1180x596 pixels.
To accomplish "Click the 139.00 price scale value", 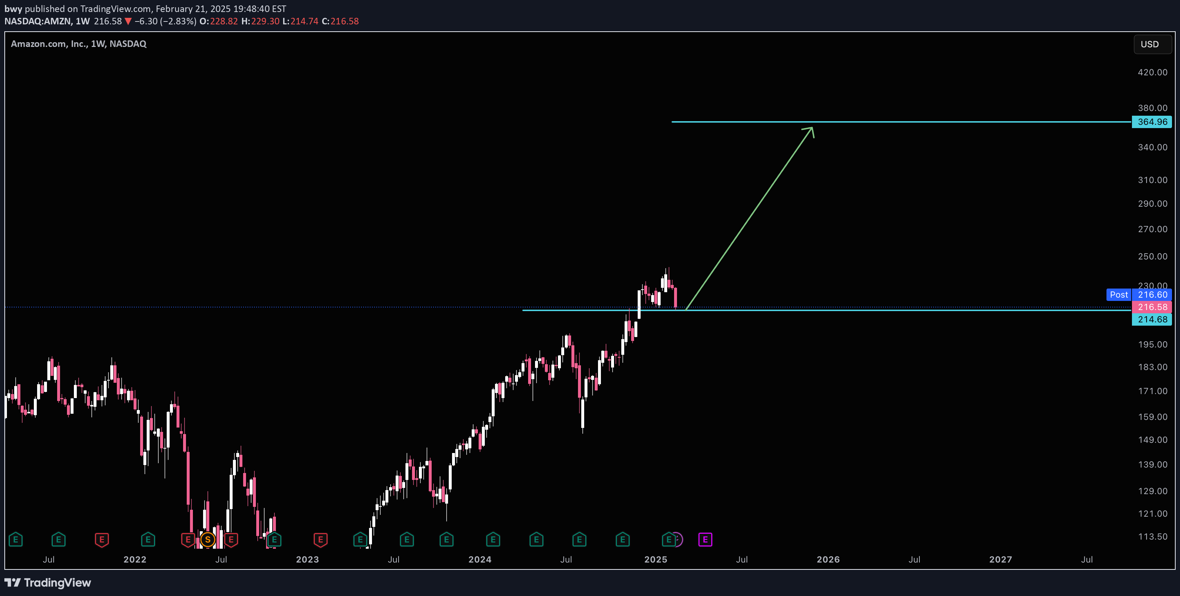I will tap(1152, 465).
